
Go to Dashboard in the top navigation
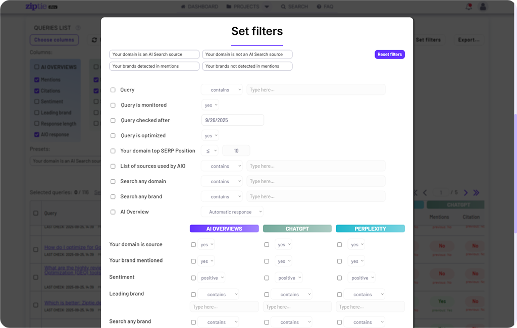coord(199,7)
